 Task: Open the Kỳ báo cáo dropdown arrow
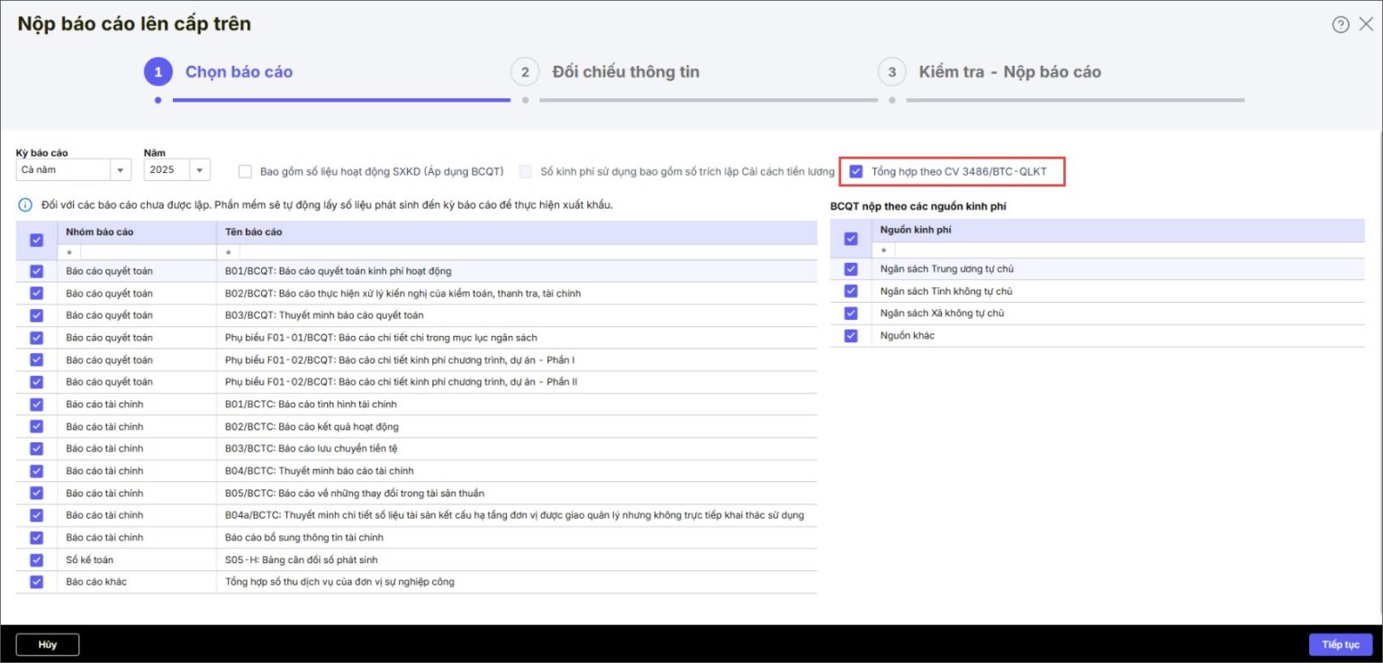pos(121,169)
